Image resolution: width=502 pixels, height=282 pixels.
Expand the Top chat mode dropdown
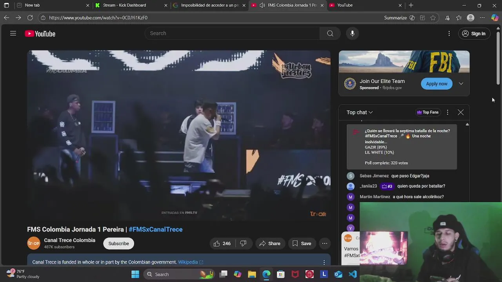coord(360,112)
